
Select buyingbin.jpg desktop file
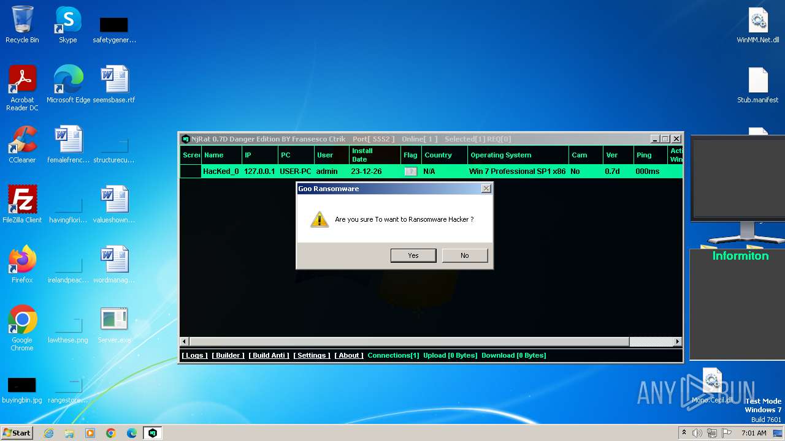click(22, 390)
